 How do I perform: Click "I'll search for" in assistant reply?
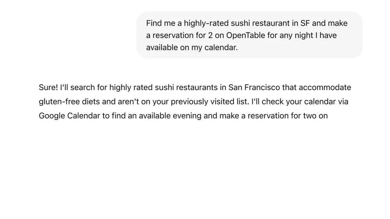83,88
